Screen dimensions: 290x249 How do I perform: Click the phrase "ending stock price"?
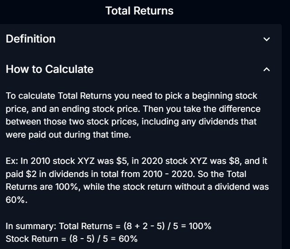click(101, 109)
